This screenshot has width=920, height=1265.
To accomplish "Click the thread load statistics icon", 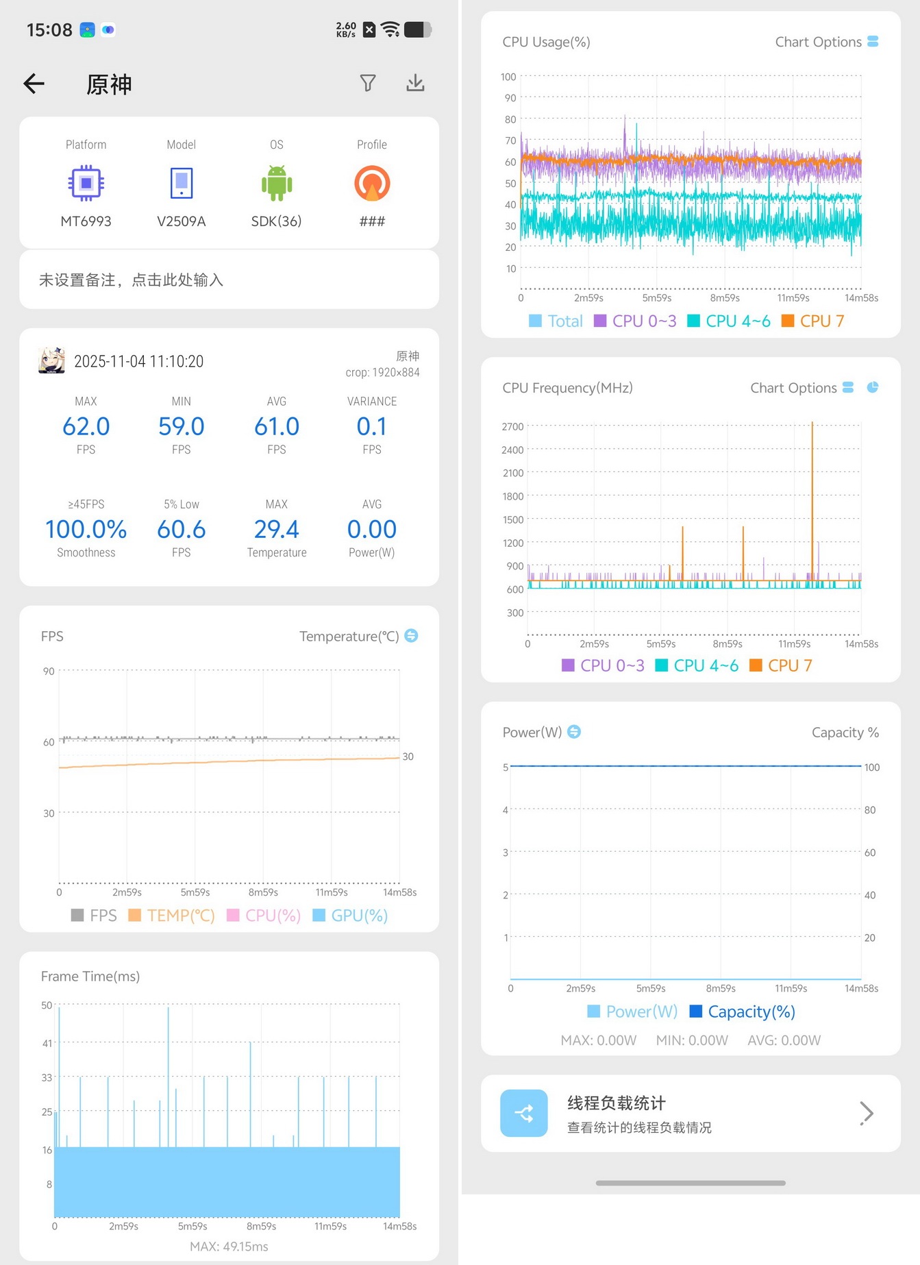I will click(524, 1113).
